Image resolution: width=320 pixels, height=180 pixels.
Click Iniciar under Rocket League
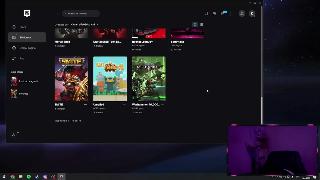click(136, 50)
